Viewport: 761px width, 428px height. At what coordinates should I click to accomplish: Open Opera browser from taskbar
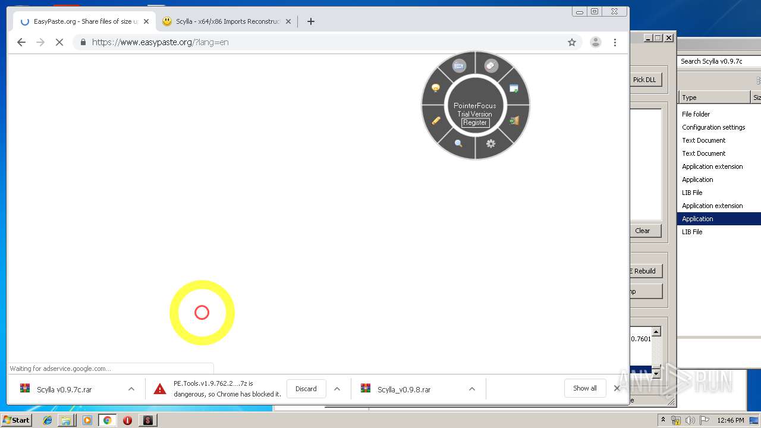click(127, 420)
